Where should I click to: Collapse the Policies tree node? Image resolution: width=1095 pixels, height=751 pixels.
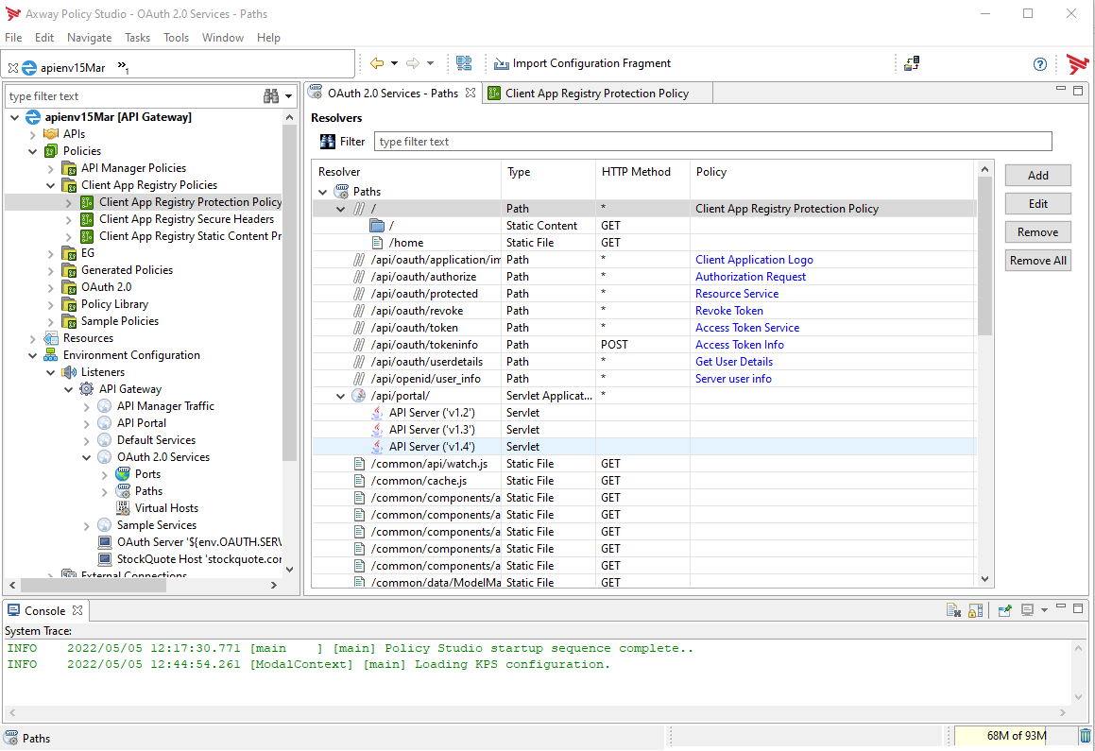[33, 151]
